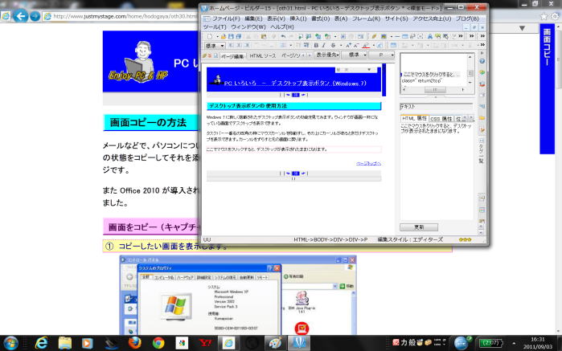Image resolution: width=562 pixels, height=351 pixels.
Task: Open the 書式(O) menu
Action: (320, 18)
